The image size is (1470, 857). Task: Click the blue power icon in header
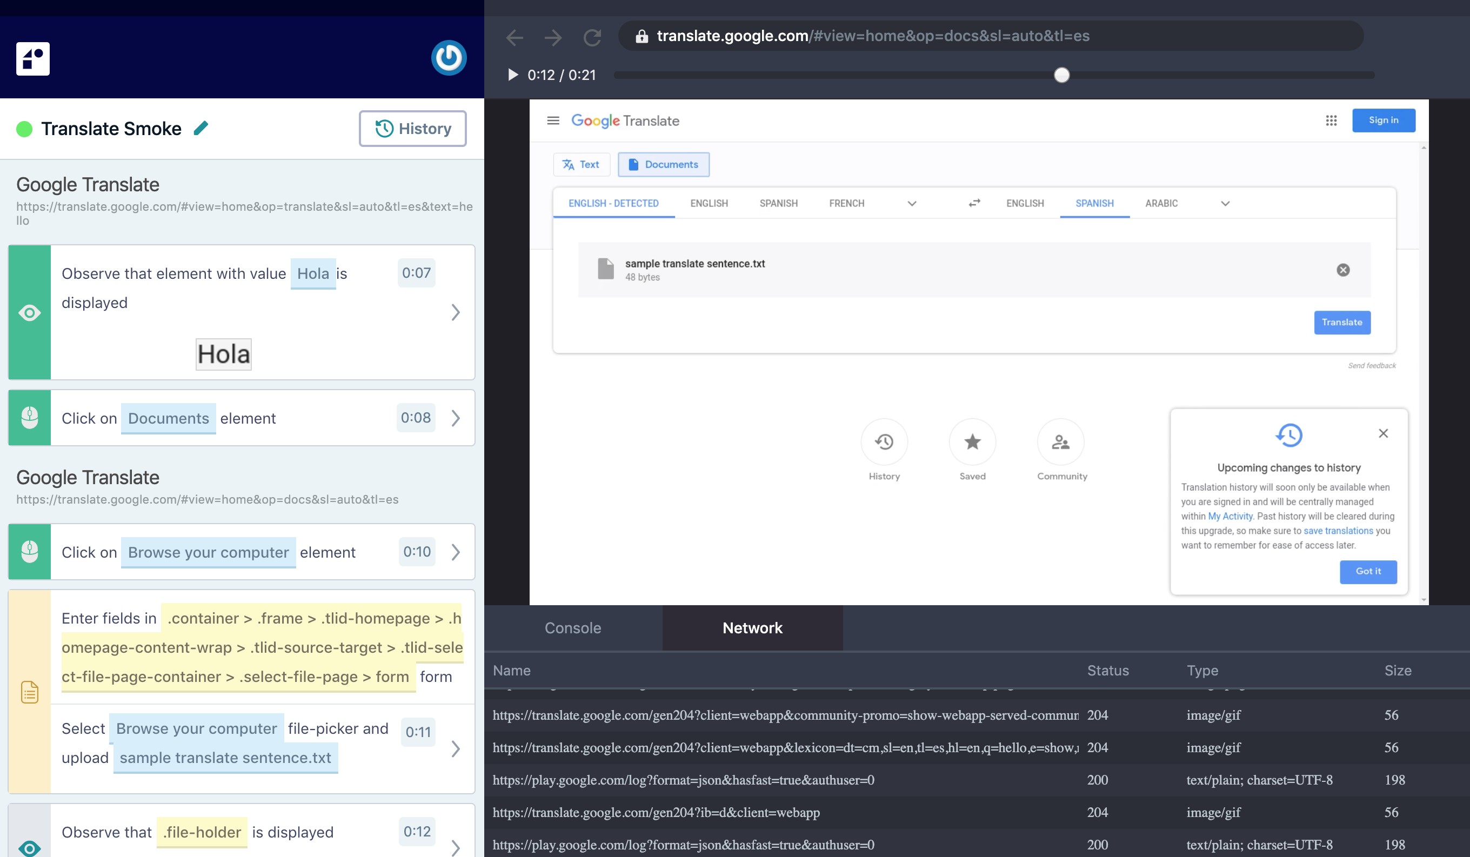pyautogui.click(x=449, y=58)
